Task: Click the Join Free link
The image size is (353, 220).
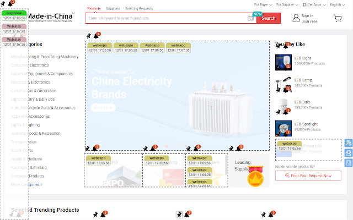Action: click(309, 21)
